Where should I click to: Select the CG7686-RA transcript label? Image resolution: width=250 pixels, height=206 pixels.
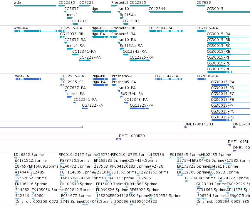[x=207, y=28]
